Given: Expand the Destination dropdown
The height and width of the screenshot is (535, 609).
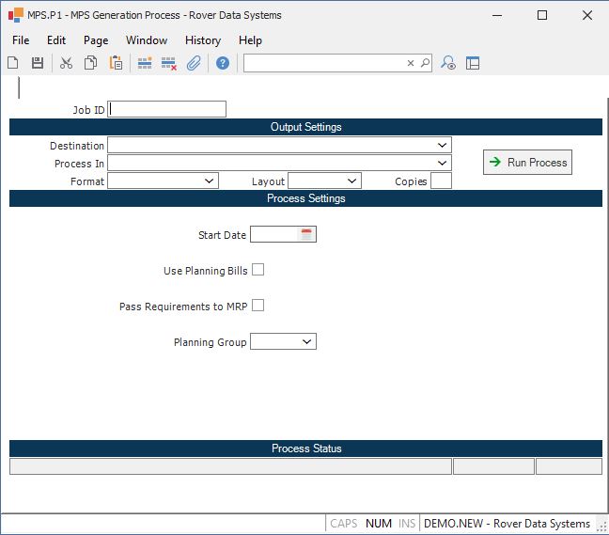Looking at the screenshot, I should [x=442, y=146].
